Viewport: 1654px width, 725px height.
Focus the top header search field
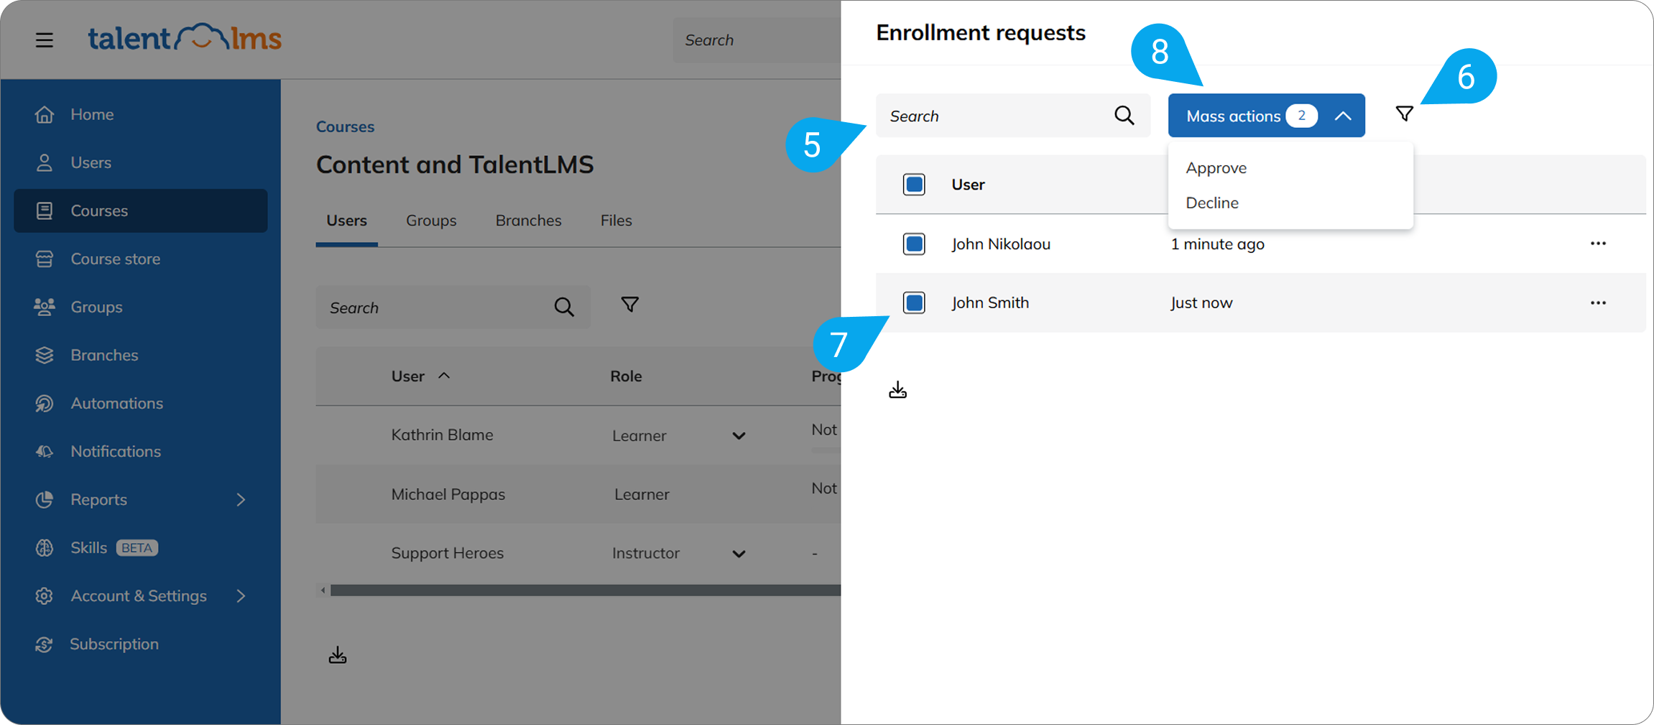pos(757,40)
